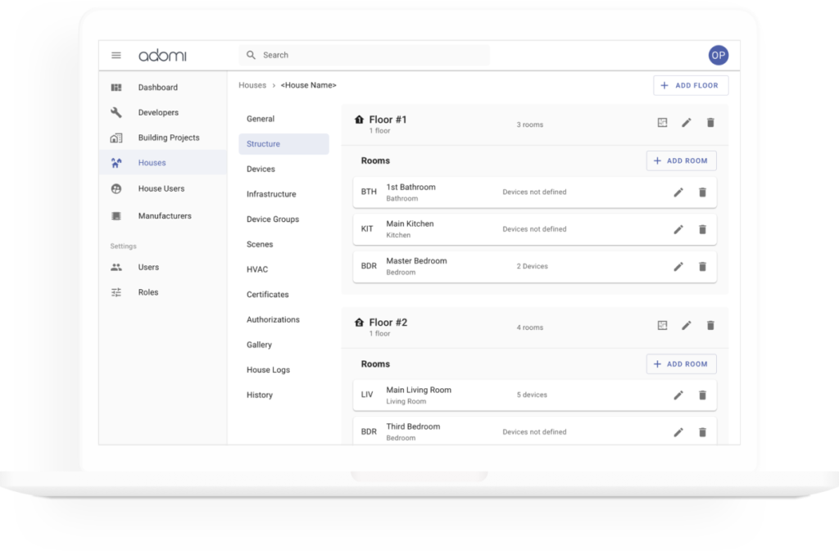Viewport: 839px width, 551px height.
Task: Open the History tab
Action: (x=283, y=395)
